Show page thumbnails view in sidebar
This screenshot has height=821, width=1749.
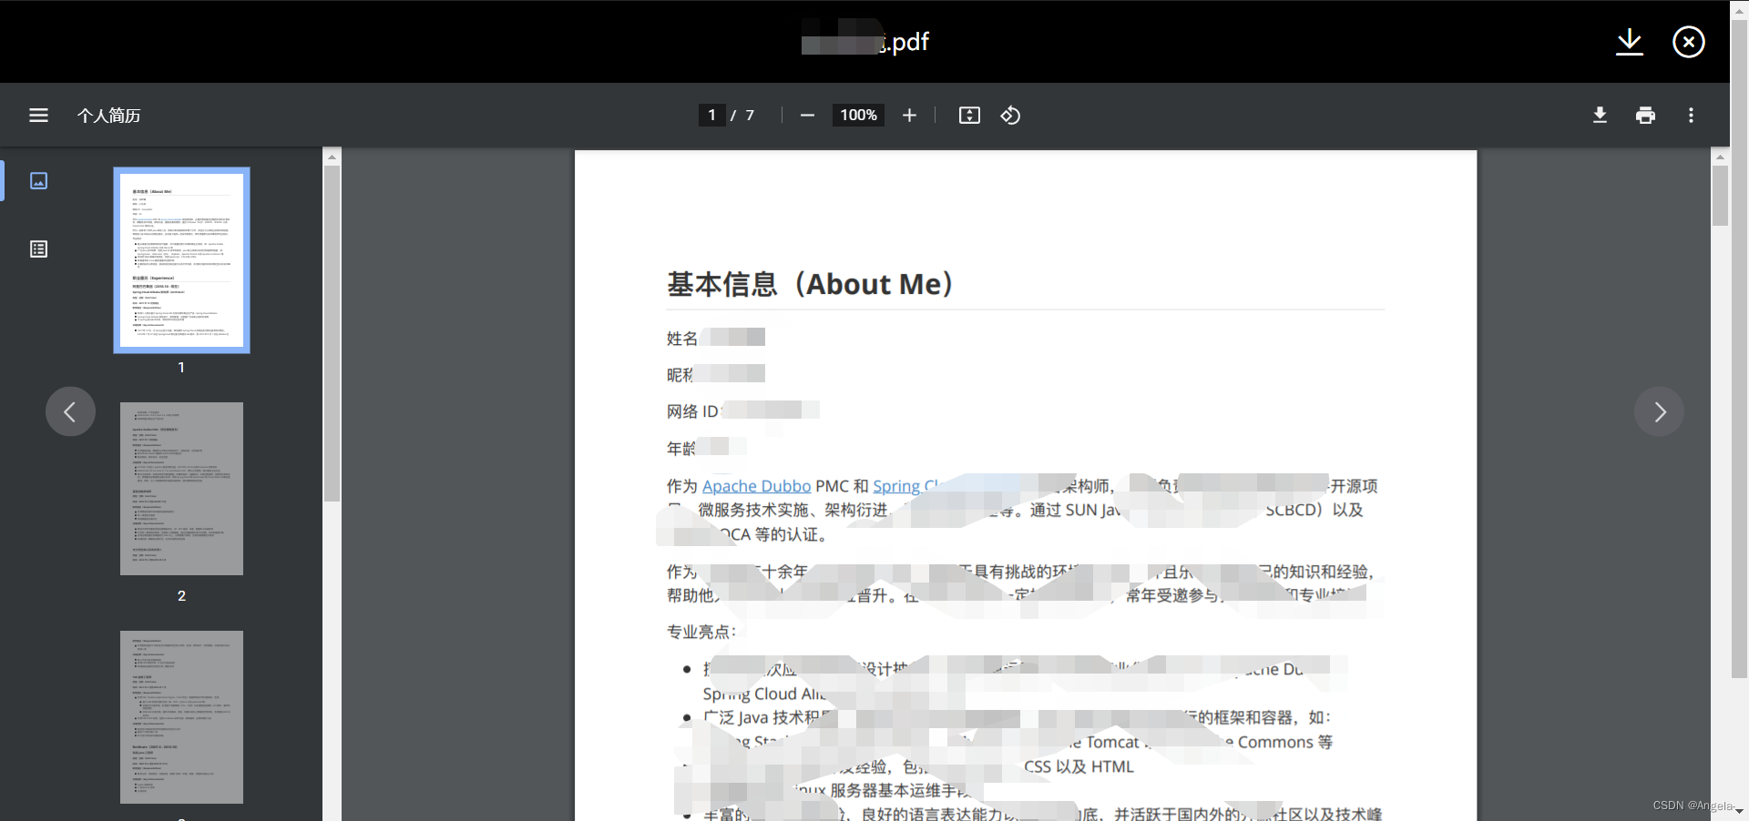(x=38, y=180)
